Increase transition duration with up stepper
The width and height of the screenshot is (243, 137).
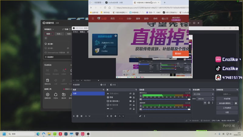pyautogui.click(x=213, y=98)
